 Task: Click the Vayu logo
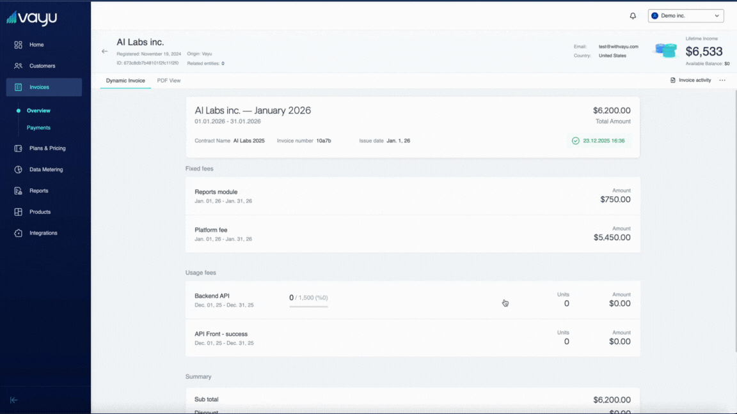[x=32, y=18]
